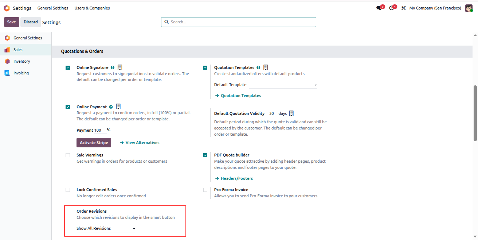This screenshot has width=478, height=240.
Task: Open the View Alternatives link
Action: [x=140, y=143]
